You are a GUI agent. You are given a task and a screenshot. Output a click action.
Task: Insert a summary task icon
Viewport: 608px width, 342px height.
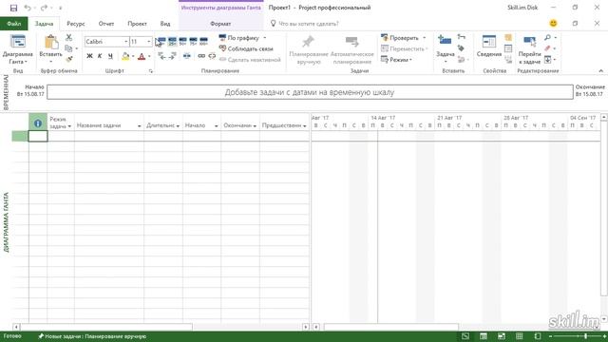click(461, 37)
